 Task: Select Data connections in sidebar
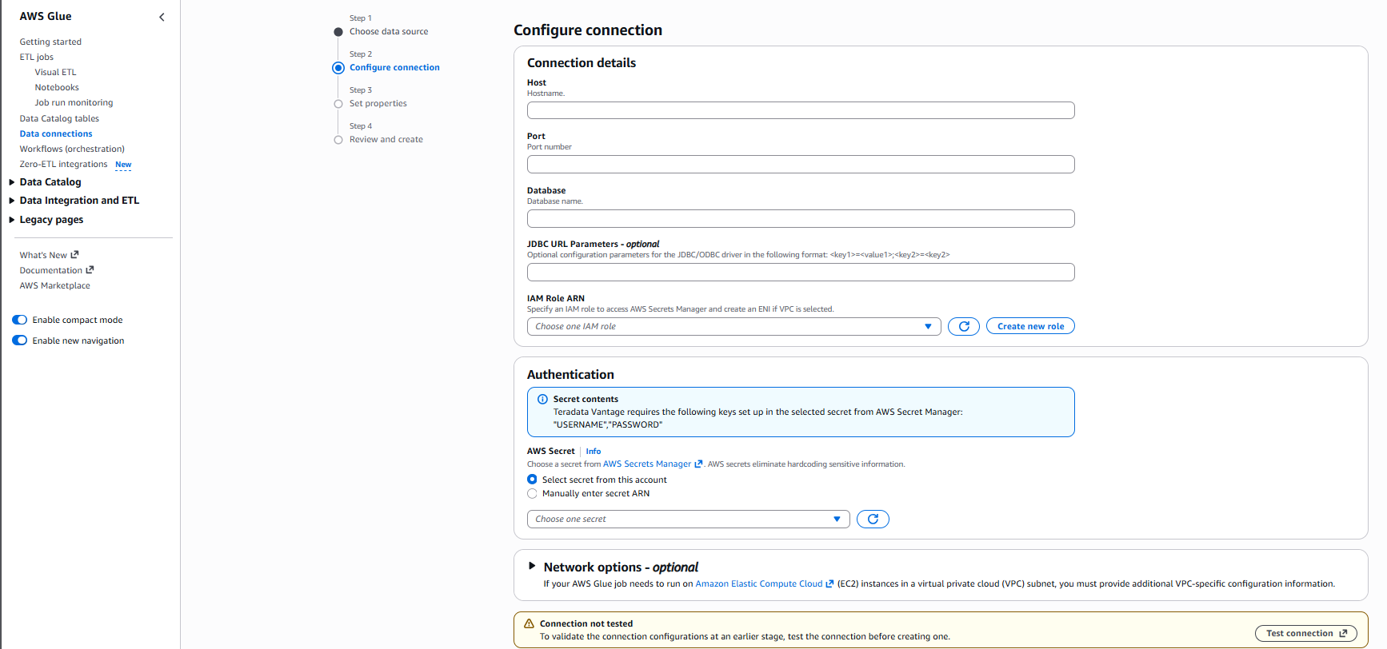tap(56, 133)
